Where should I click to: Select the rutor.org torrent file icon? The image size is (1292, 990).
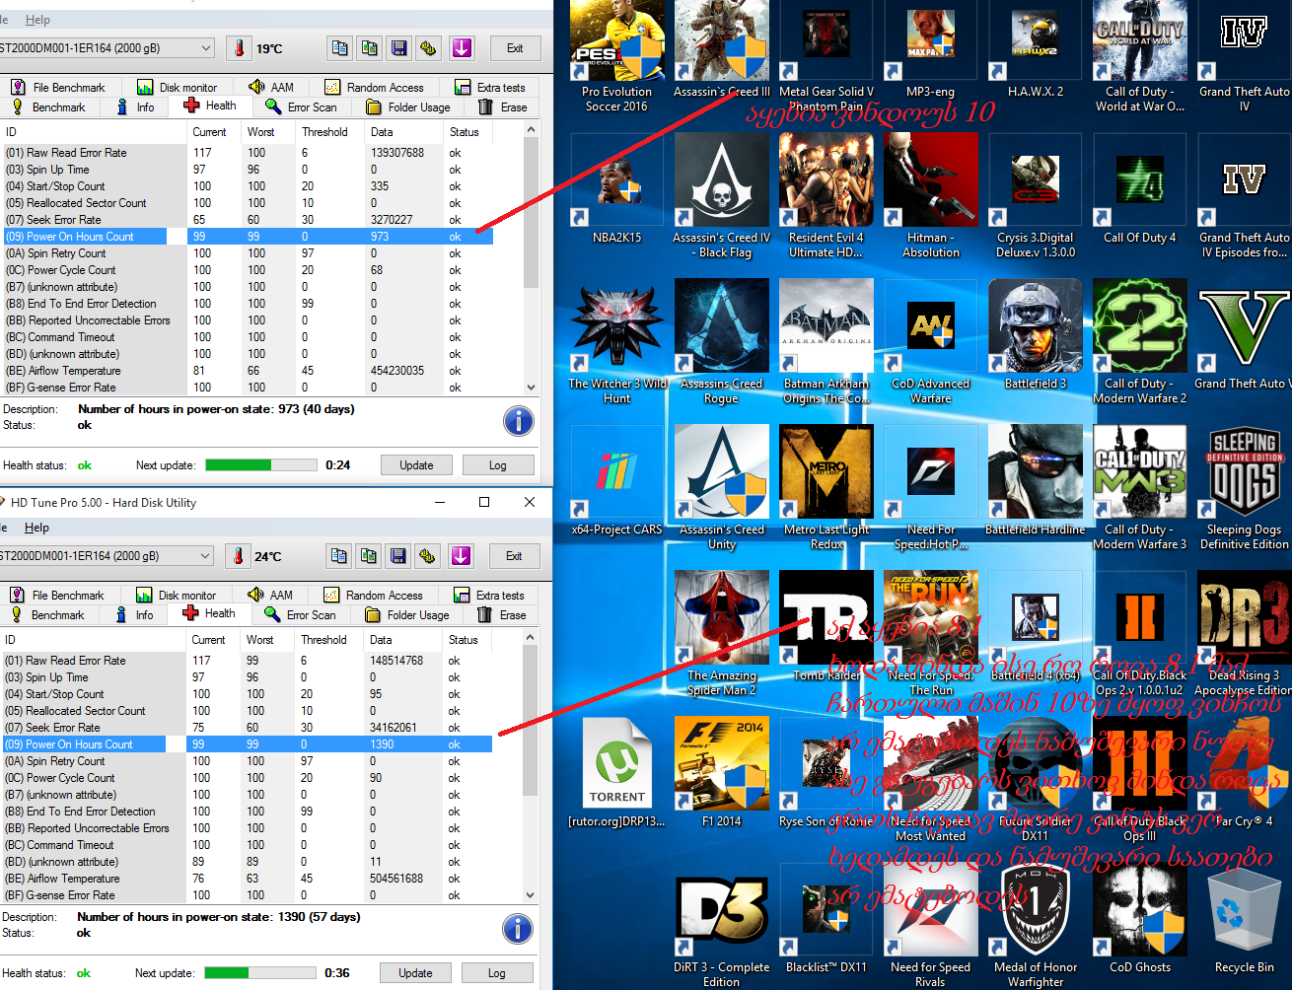point(616,772)
